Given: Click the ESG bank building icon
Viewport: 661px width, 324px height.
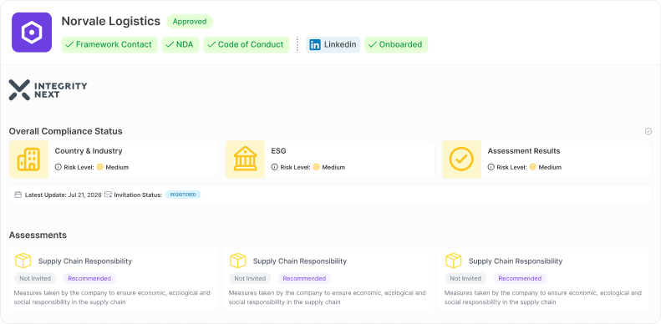Looking at the screenshot, I should click(x=245, y=159).
